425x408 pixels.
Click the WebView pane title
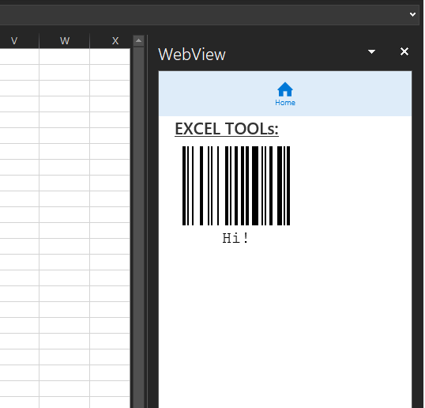click(x=192, y=55)
